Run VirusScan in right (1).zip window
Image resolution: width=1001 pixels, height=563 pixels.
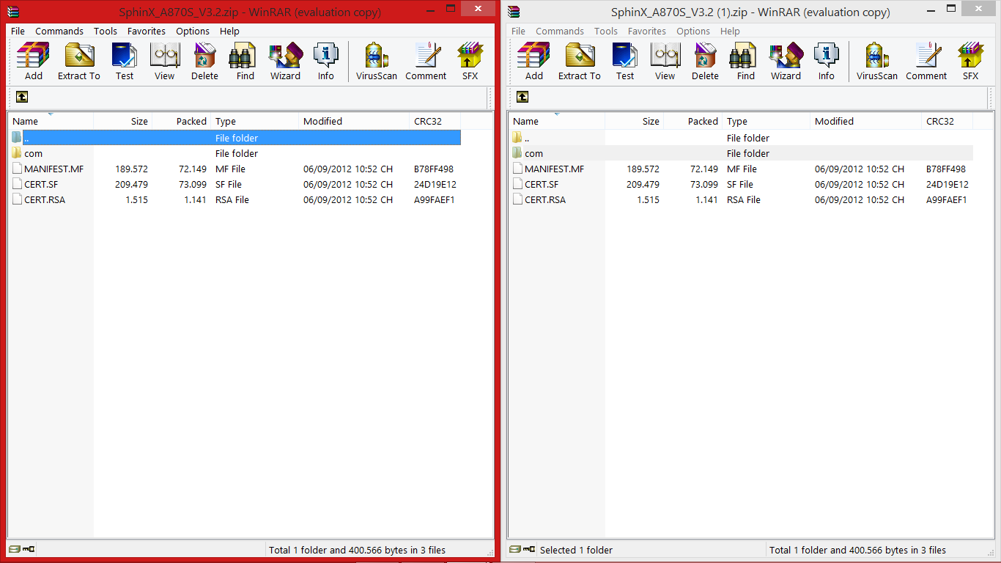pos(877,61)
